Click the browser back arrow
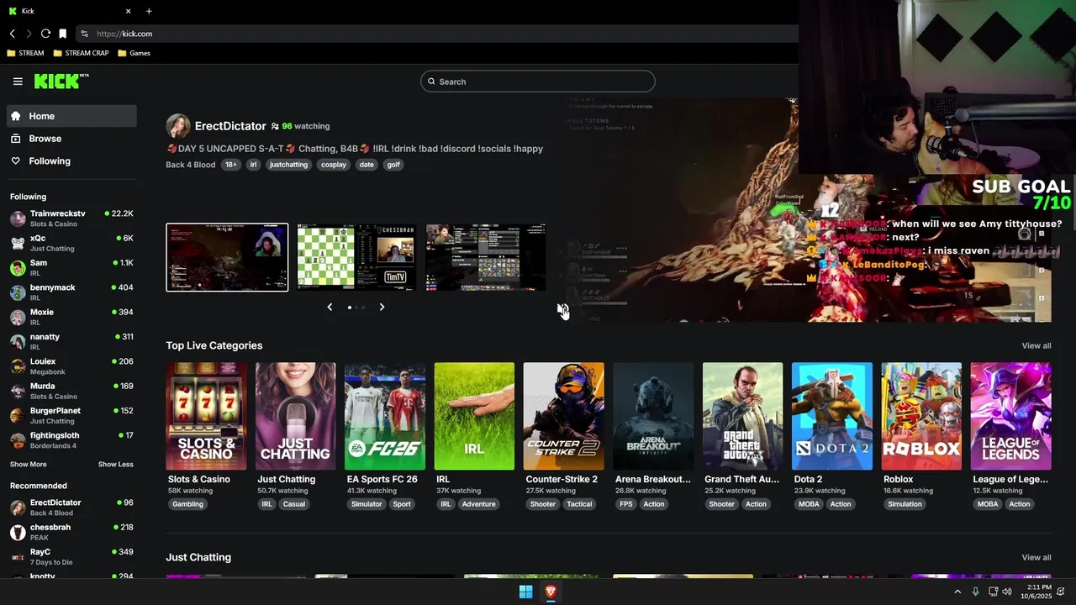 tap(13, 34)
